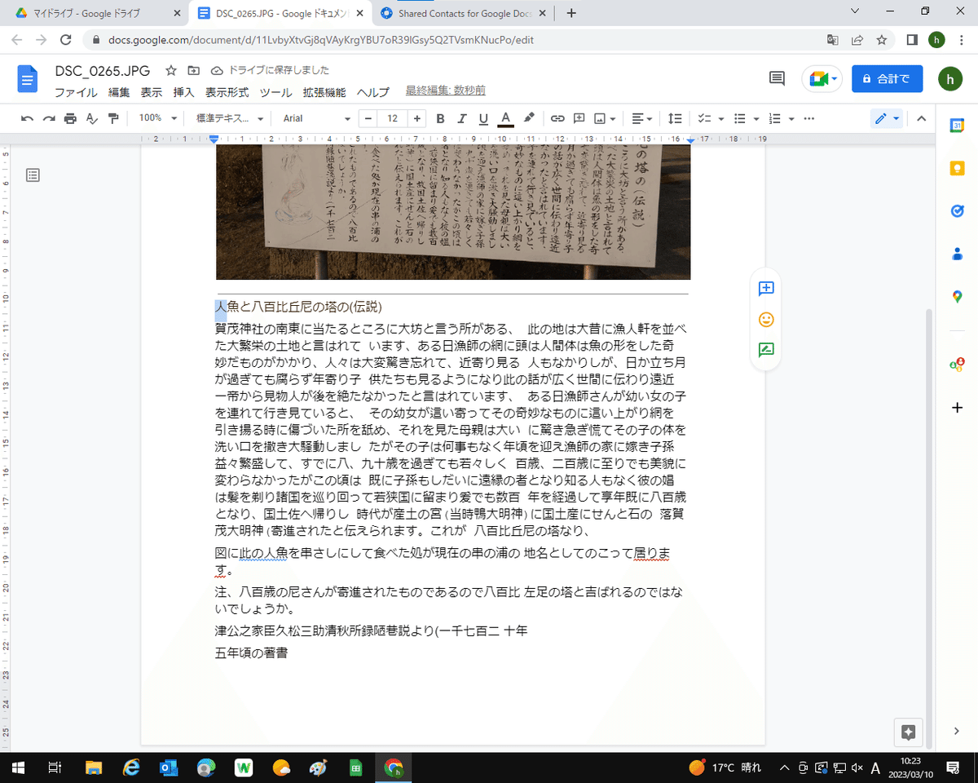
Task: Click Explore button bottom right
Action: (x=909, y=732)
